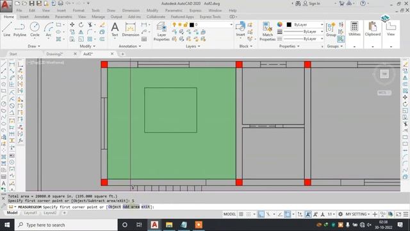
Task: Click the status bar Customization menu icon
Action: click(406, 214)
